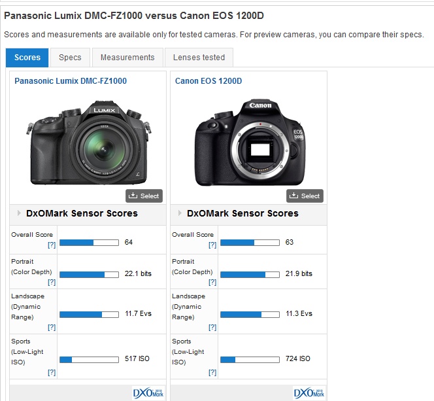Open the Scores tab

(27, 58)
